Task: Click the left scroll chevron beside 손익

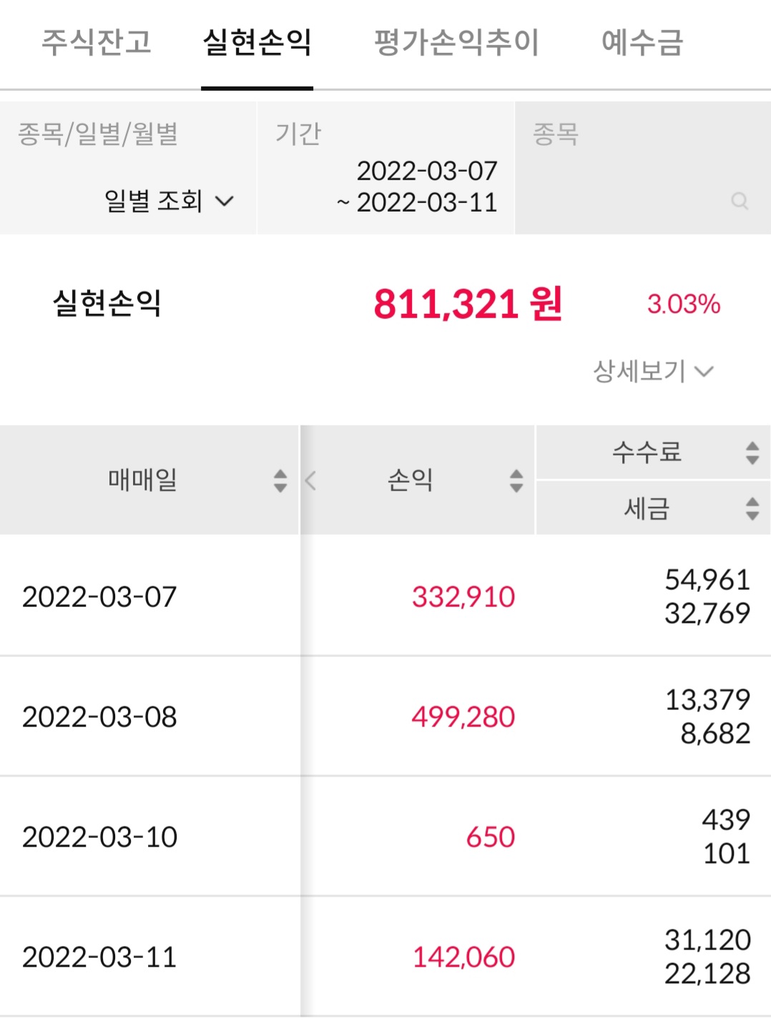Action: tap(310, 480)
